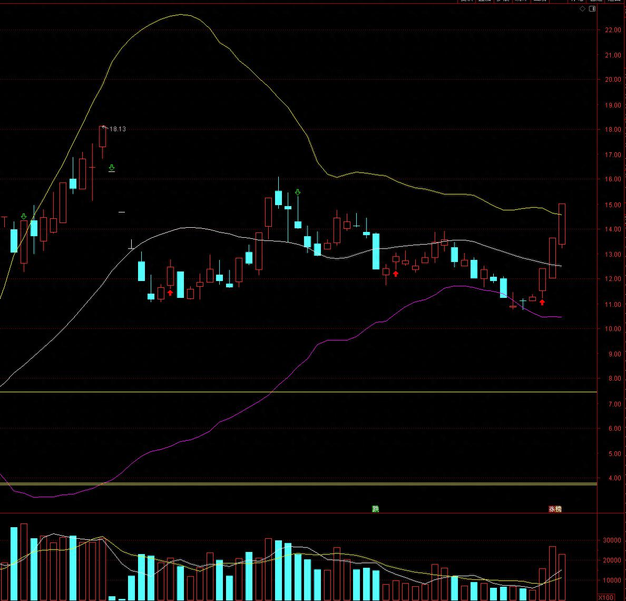Click the X100 volume unit label
626x601 pixels.
pos(606,597)
